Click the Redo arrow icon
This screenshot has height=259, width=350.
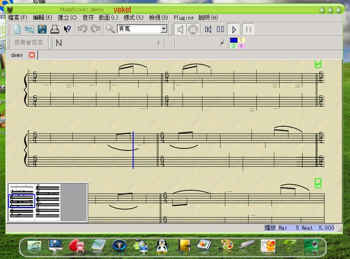(x=94, y=29)
